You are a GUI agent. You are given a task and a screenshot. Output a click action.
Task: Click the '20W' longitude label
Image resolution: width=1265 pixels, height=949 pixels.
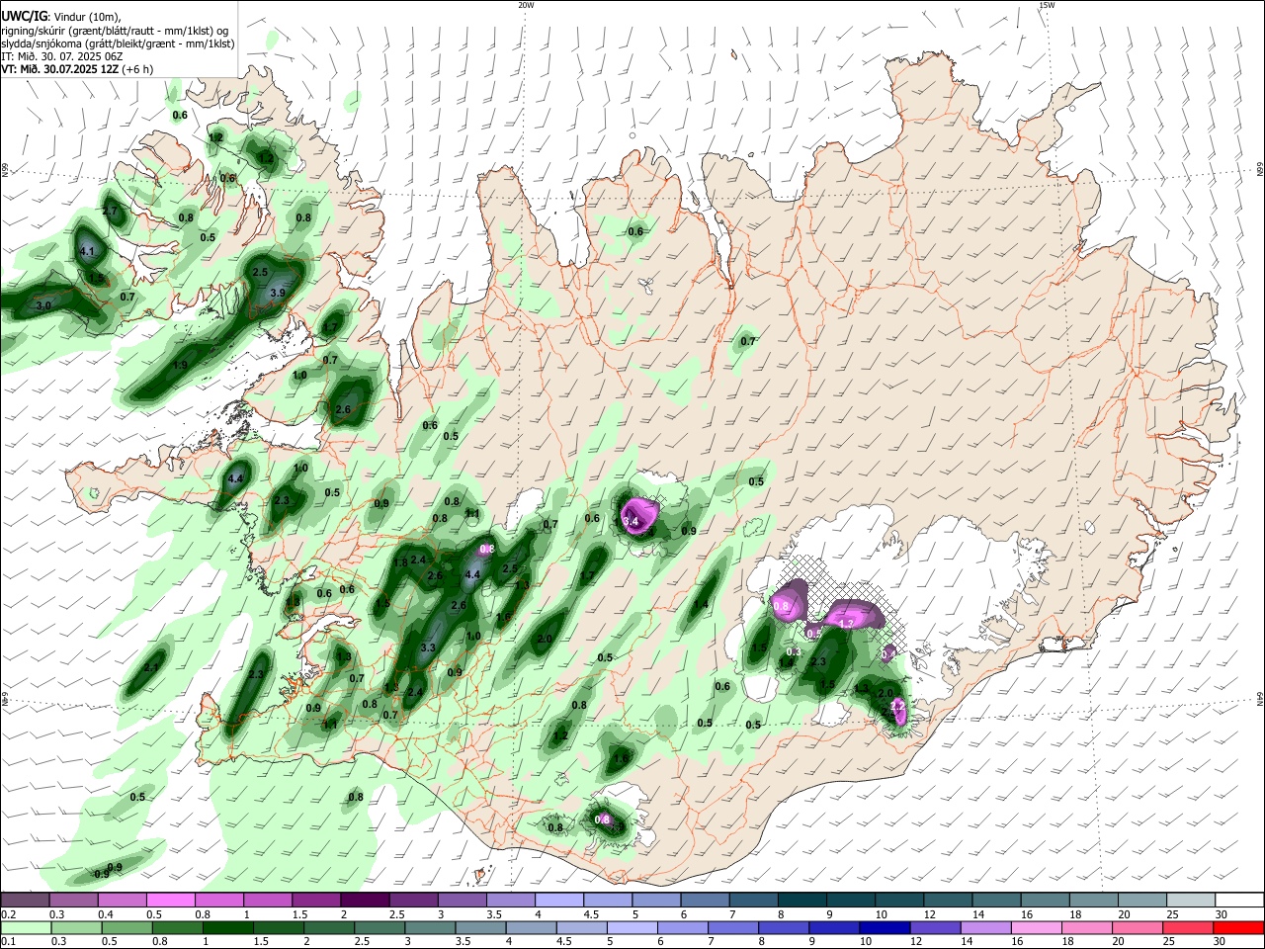(x=526, y=5)
